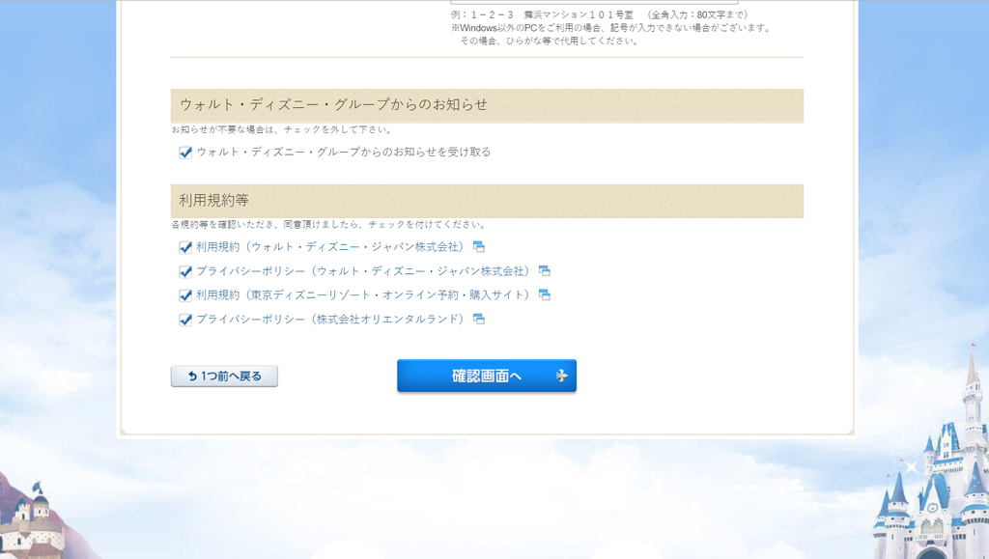Proceed with the 確認画面へ button
The height and width of the screenshot is (559, 989).
pos(487,376)
